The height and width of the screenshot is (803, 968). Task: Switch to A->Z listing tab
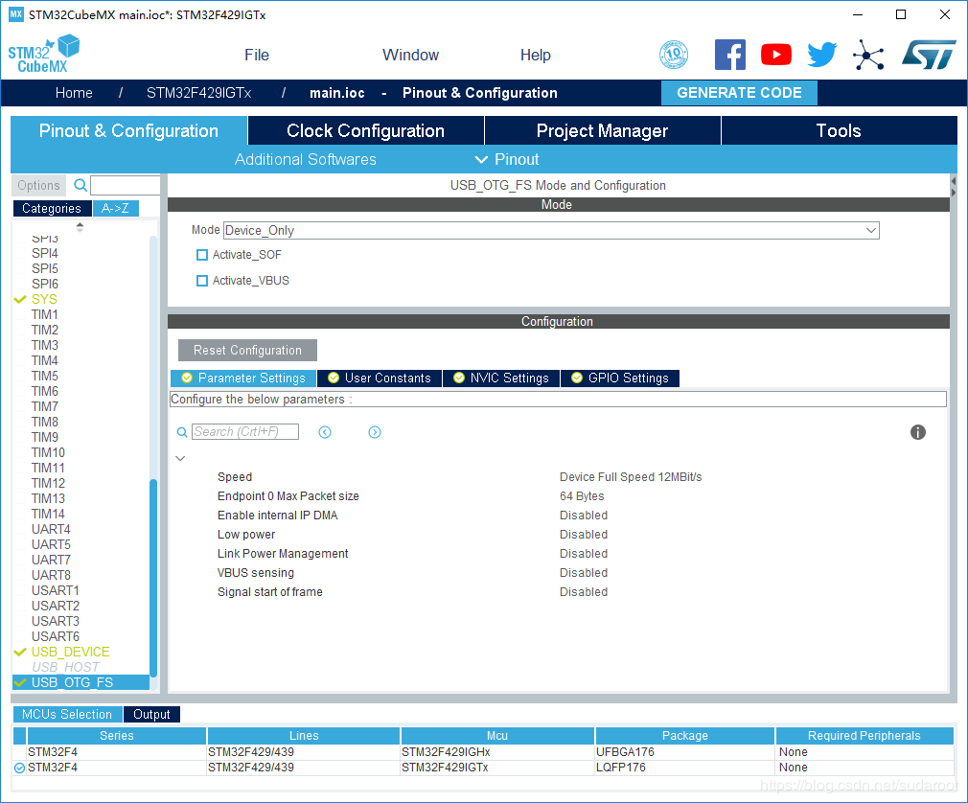[x=115, y=208]
